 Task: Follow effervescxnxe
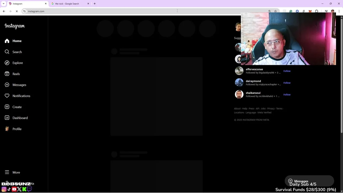coord(287,71)
